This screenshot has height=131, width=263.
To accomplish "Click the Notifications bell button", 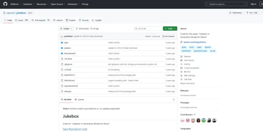I will point(236,13).
